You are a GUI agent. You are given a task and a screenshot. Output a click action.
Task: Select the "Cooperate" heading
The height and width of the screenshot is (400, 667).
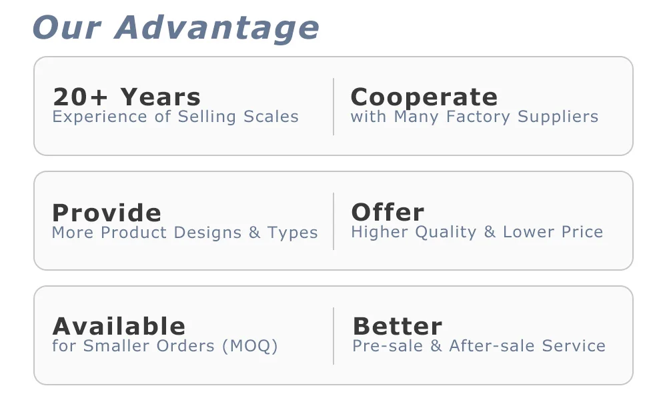424,97
